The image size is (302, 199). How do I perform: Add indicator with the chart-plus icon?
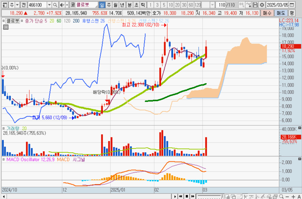248,5
